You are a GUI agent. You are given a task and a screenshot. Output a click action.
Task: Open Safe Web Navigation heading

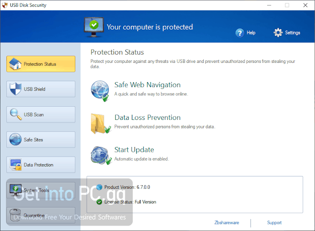point(148,85)
